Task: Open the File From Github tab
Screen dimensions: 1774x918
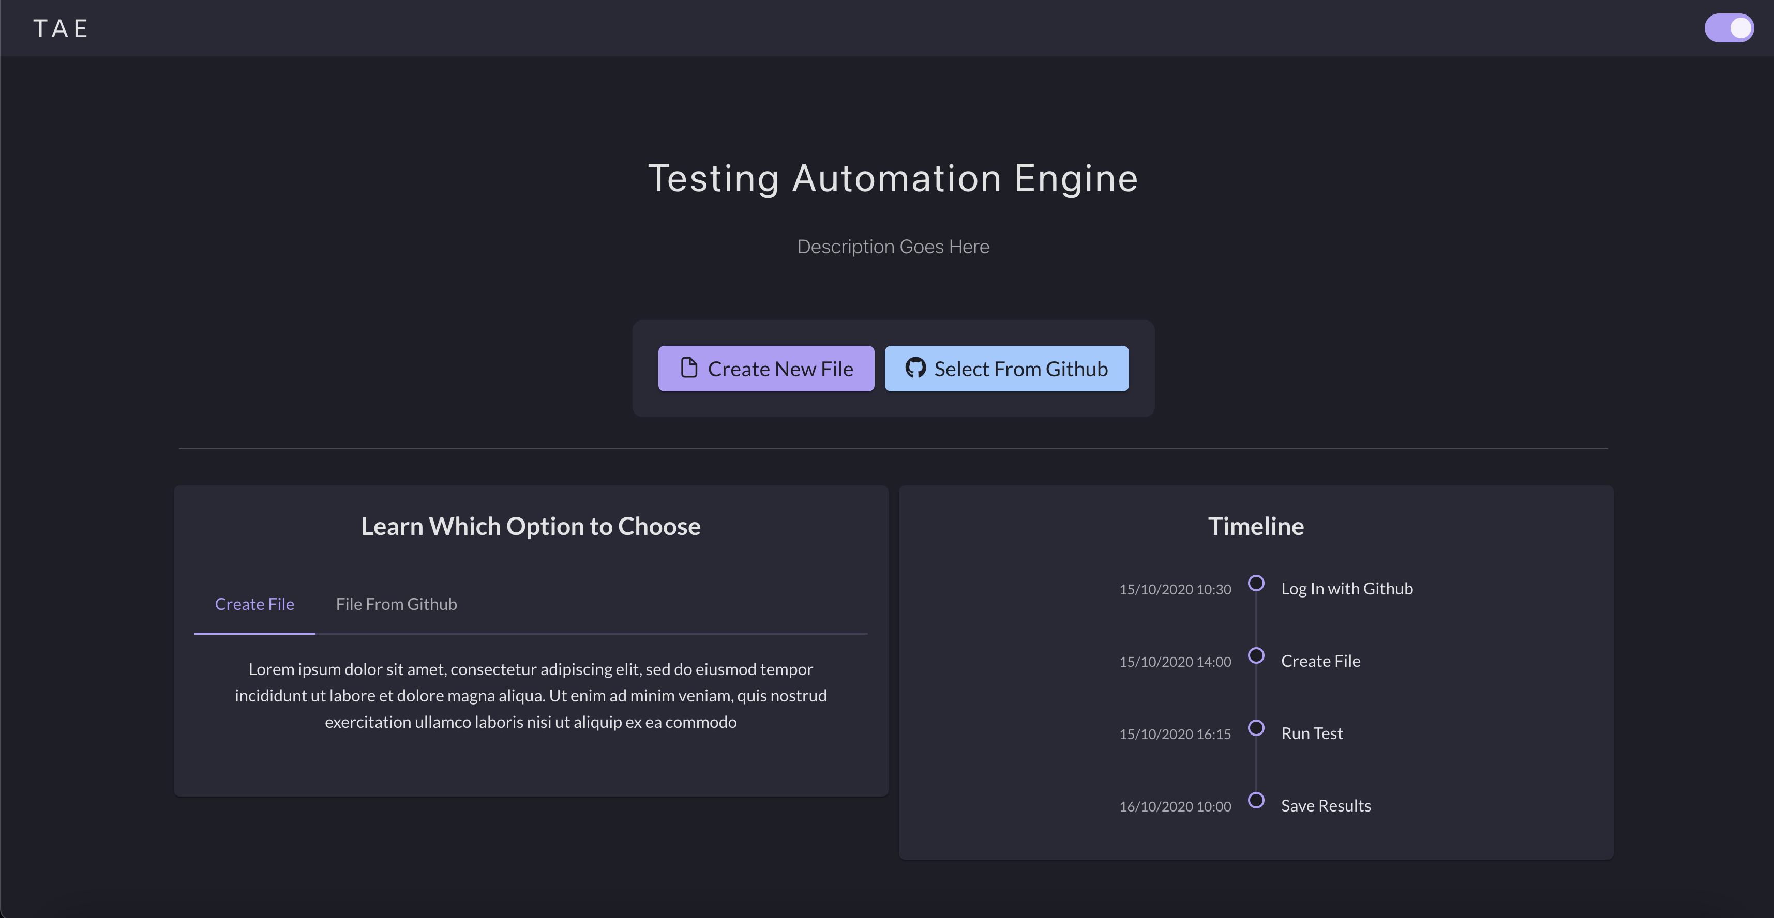Action: 396,604
